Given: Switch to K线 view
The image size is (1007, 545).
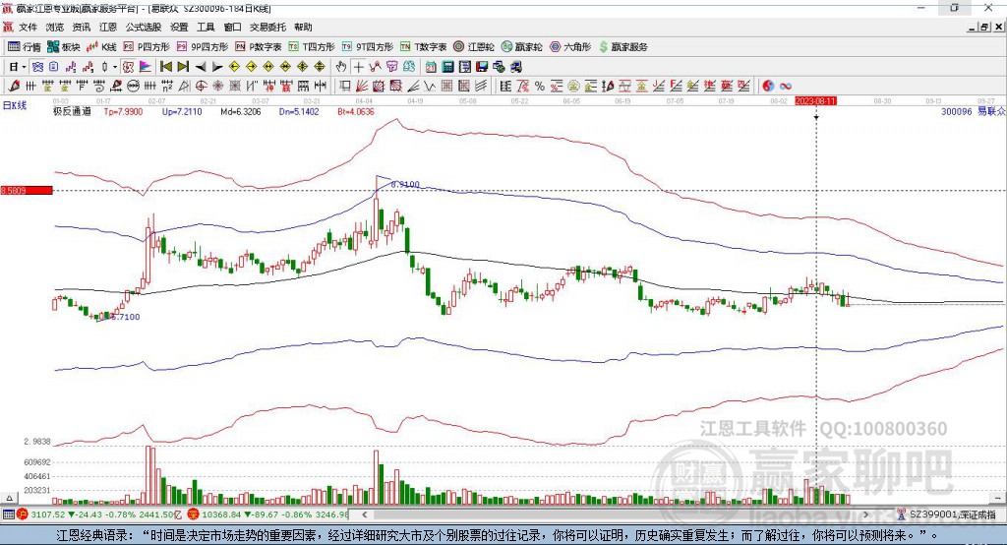Looking at the screenshot, I should pyautogui.click(x=101, y=47).
